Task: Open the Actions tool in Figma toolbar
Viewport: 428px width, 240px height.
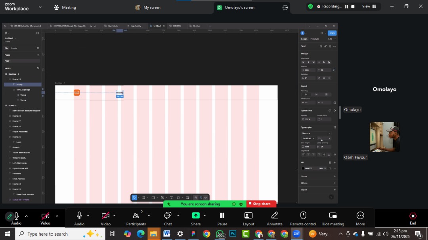Action: [x=188, y=198]
